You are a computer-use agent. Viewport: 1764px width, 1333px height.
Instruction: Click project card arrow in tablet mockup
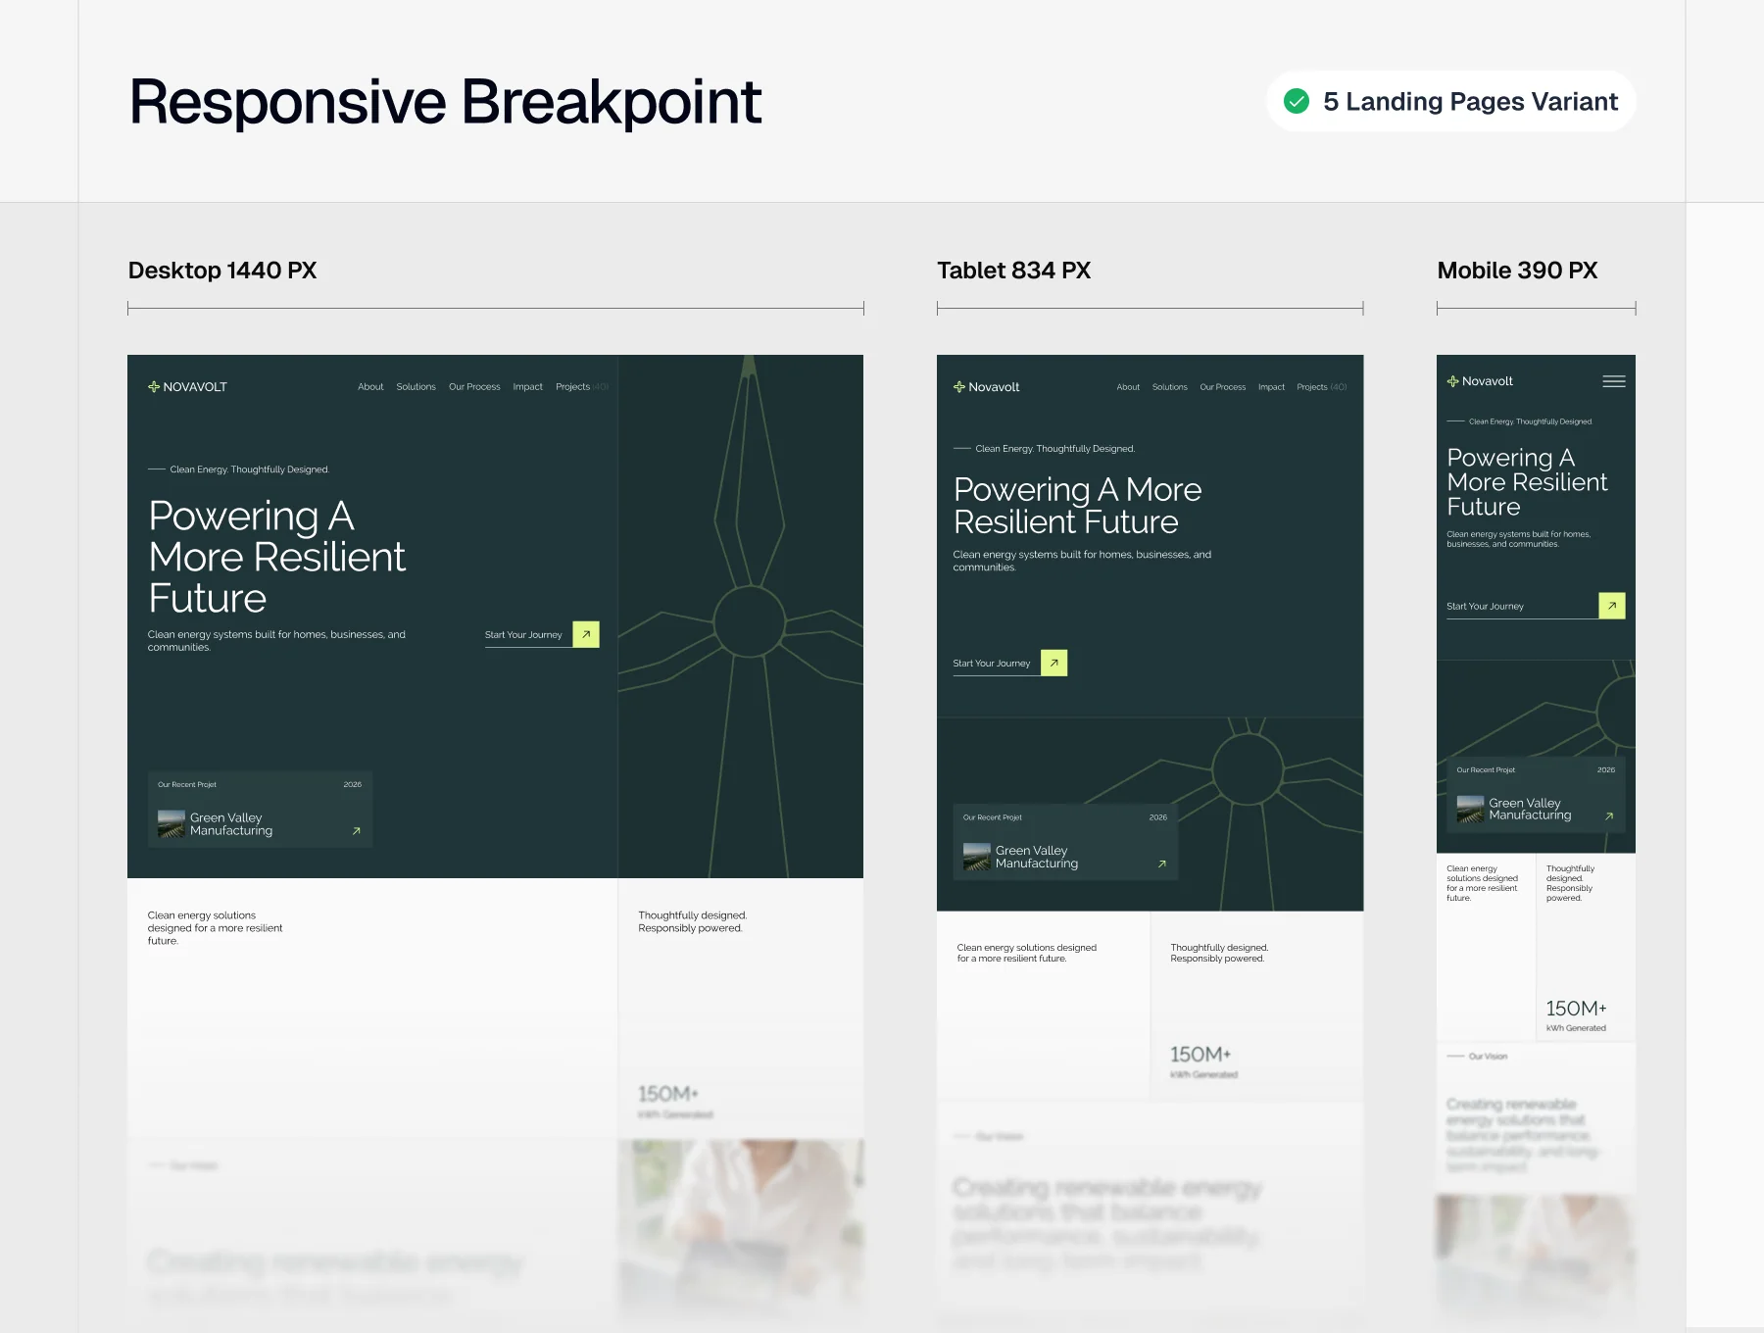tap(1162, 864)
